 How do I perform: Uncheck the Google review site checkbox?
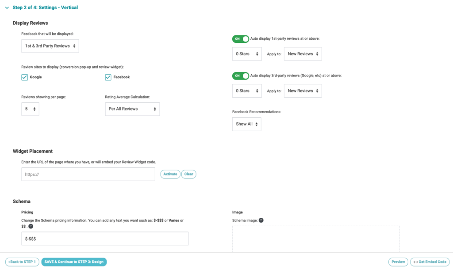coord(25,77)
